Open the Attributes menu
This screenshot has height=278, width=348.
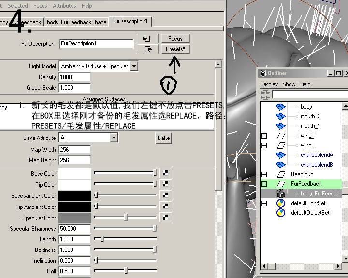[64, 6]
